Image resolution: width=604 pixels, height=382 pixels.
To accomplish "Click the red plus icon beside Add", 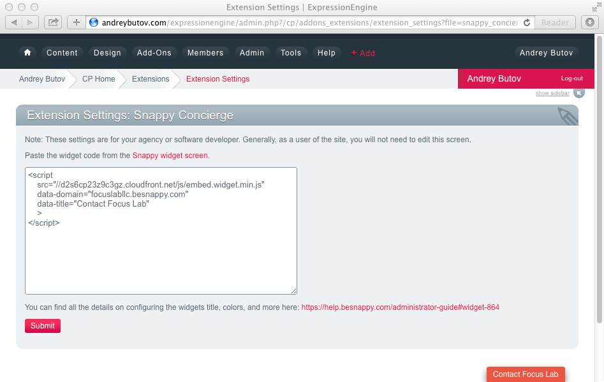I will point(353,53).
